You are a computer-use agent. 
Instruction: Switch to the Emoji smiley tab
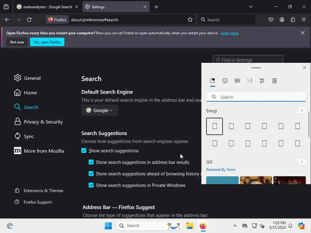(x=225, y=81)
